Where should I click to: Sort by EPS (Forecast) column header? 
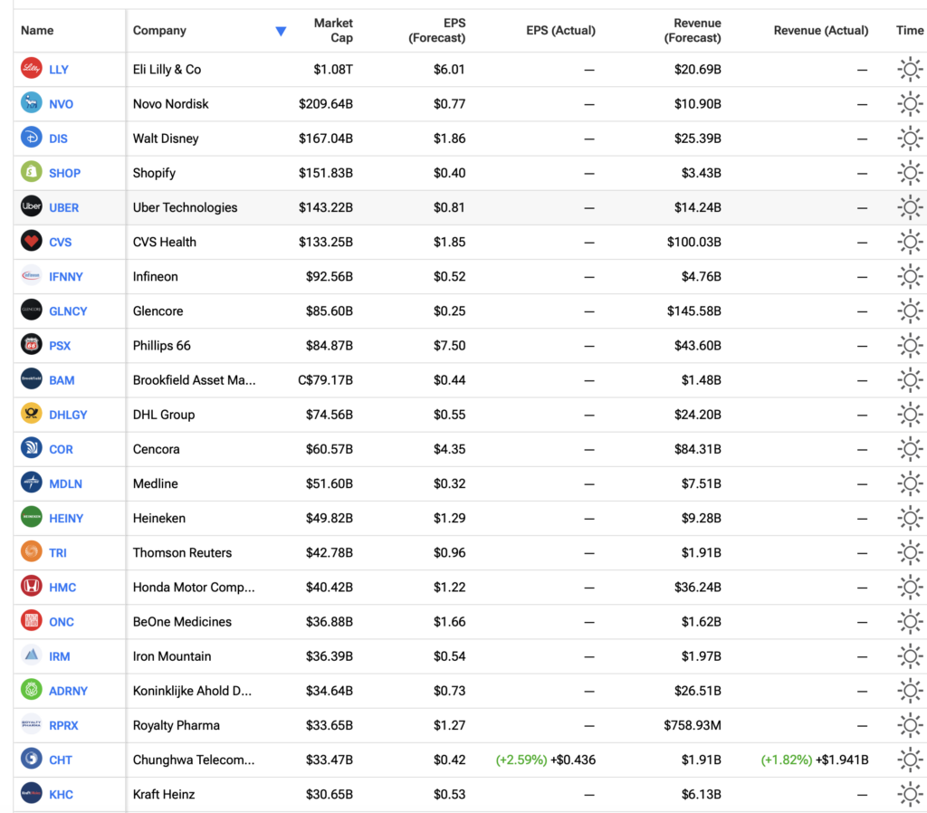tap(437, 30)
